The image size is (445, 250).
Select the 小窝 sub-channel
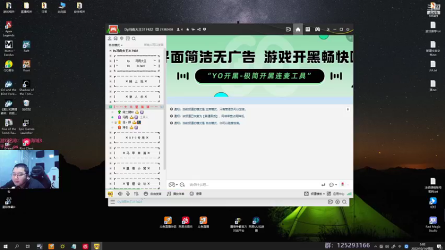click(x=136, y=168)
